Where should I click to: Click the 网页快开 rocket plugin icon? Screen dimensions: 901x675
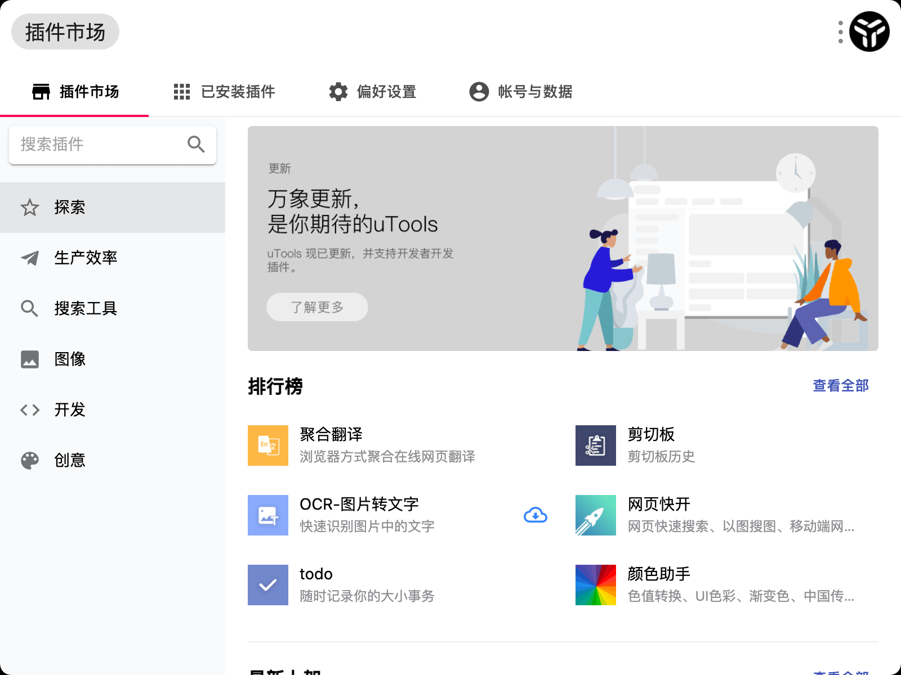596,515
